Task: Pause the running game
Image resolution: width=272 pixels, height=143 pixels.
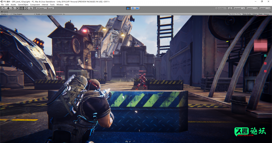Action: click(x=133, y=8)
